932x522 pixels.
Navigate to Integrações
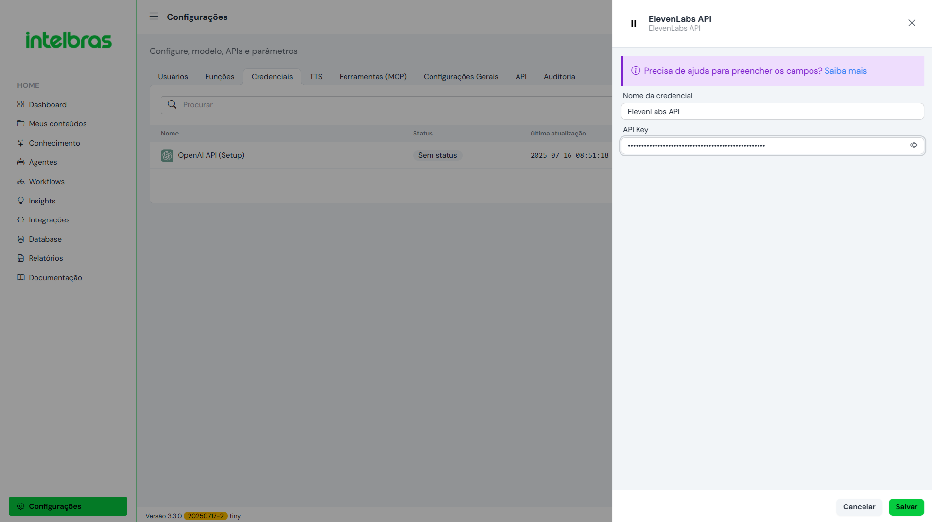(x=49, y=219)
